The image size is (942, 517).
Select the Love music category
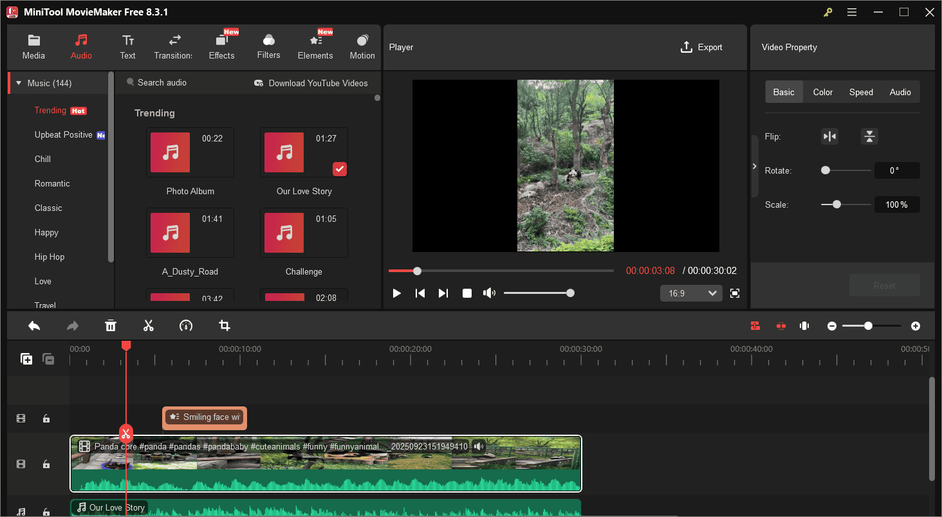point(43,281)
